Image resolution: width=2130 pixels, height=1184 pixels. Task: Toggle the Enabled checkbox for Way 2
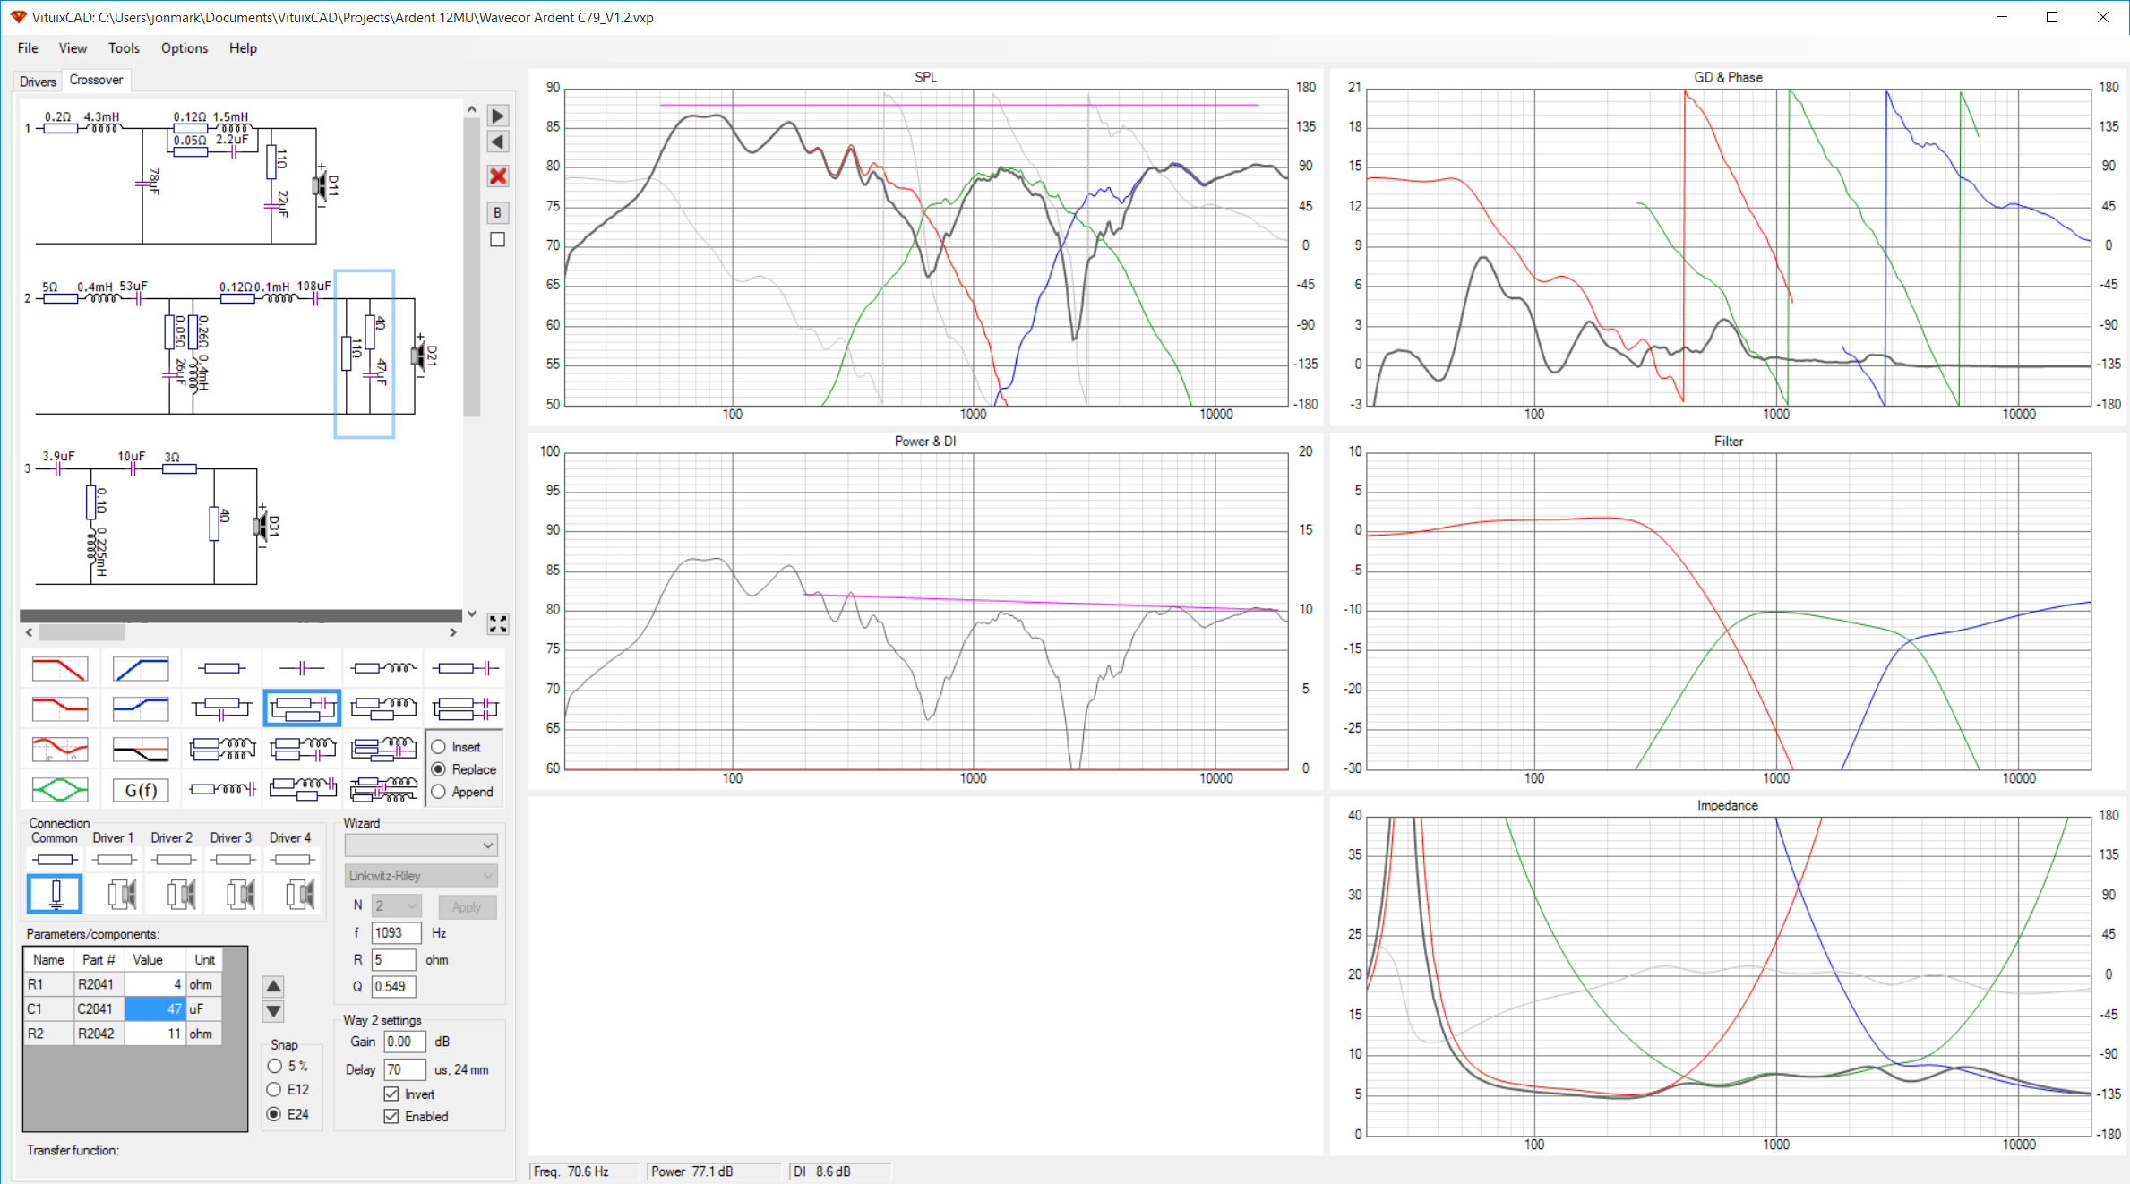coord(391,1117)
